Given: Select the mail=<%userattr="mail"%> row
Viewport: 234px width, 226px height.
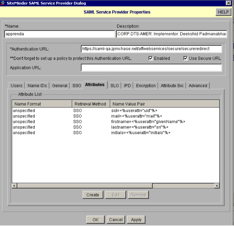Looking at the screenshot, I should click(116, 116).
